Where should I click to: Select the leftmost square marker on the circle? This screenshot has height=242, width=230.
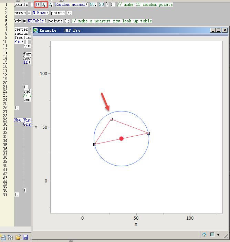[x=95, y=144]
